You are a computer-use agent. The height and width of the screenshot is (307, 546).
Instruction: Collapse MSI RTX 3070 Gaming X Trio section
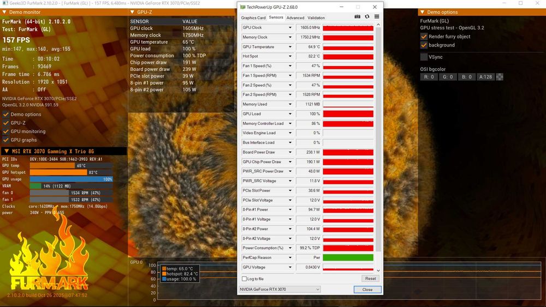(7, 151)
